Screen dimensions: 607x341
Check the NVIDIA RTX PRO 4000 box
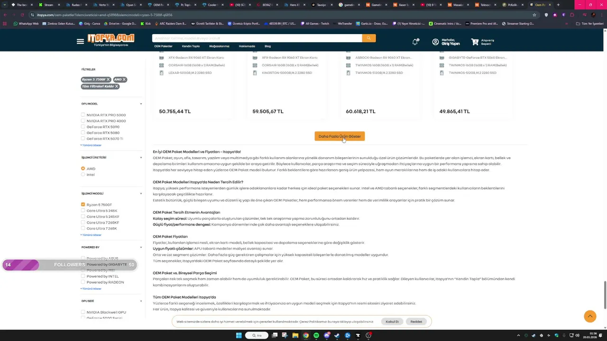[83, 121]
